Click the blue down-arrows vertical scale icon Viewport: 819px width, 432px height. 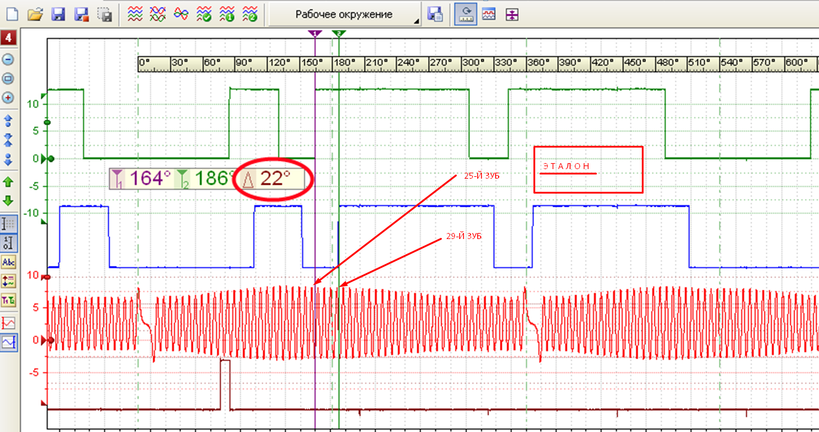[x=8, y=160]
